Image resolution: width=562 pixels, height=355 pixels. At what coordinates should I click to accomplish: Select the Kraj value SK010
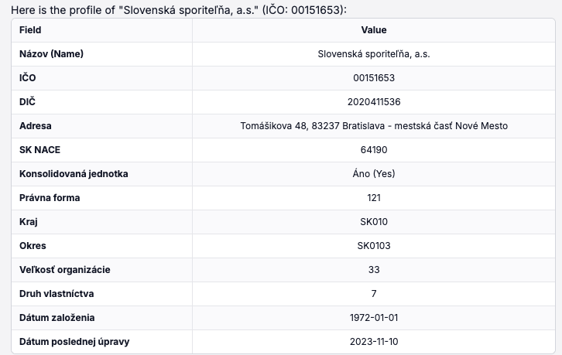click(374, 222)
